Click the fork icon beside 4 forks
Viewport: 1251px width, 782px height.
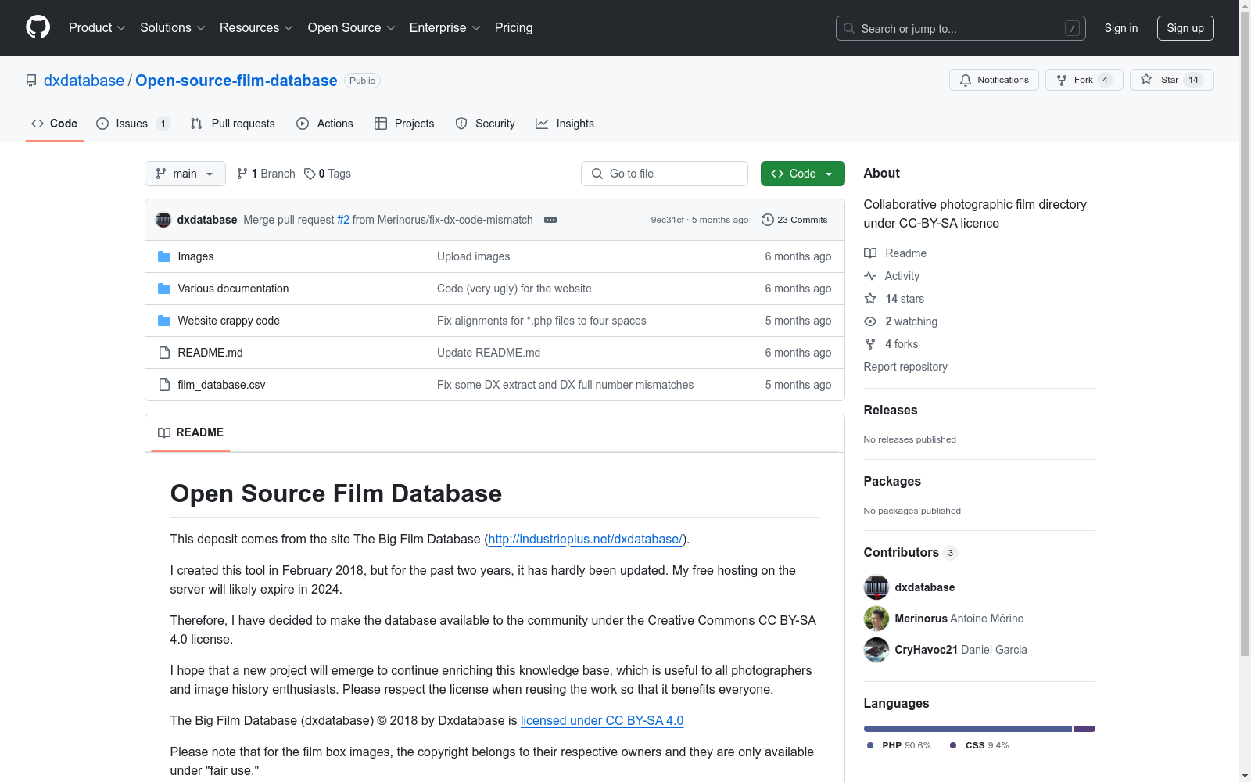(x=870, y=344)
